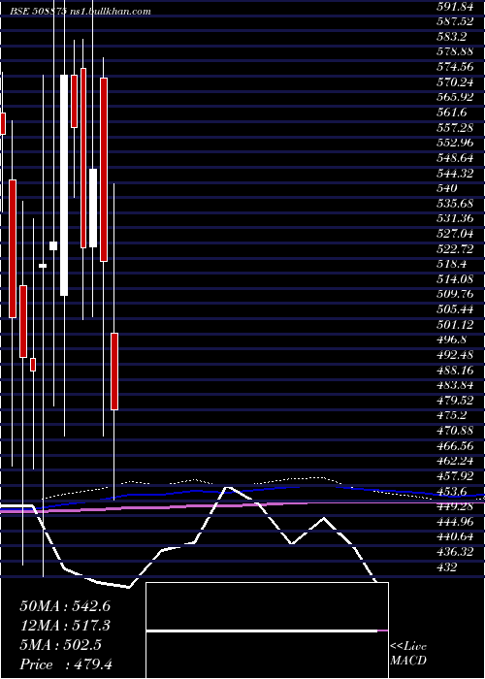Click the 475.2 price axis label
Viewport: 485px width, 679px height.
(452, 415)
